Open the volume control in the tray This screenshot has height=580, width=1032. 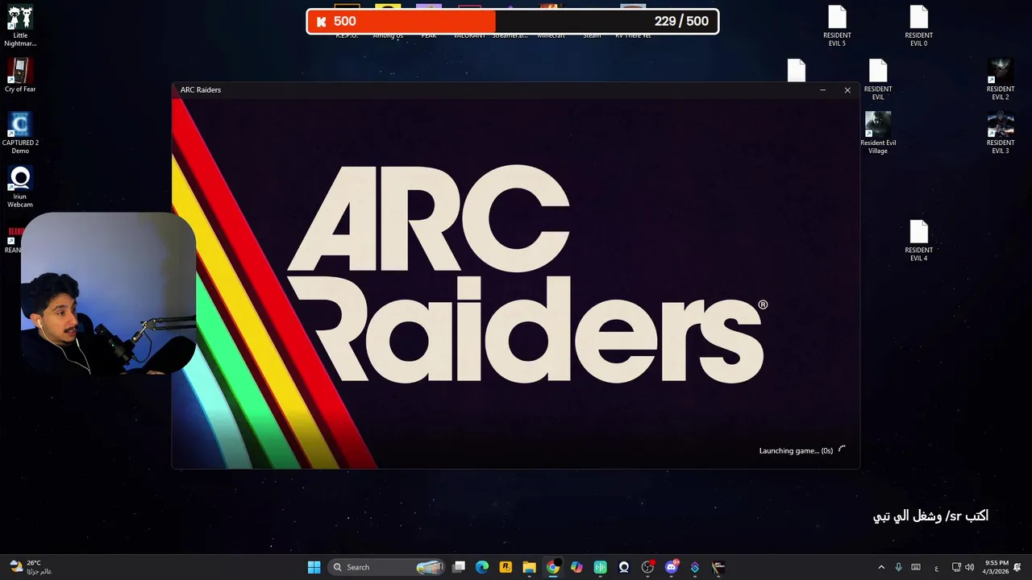(969, 567)
